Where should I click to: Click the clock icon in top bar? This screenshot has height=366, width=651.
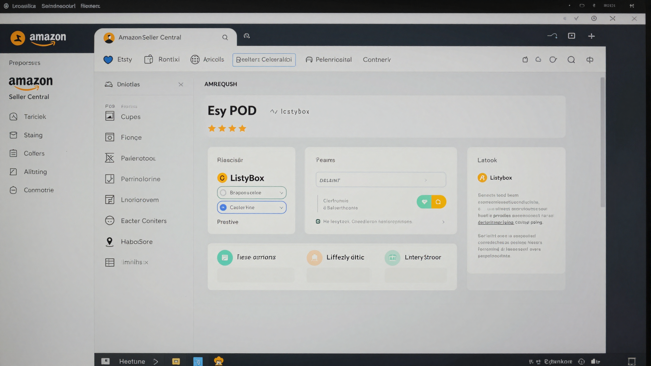coord(594,18)
